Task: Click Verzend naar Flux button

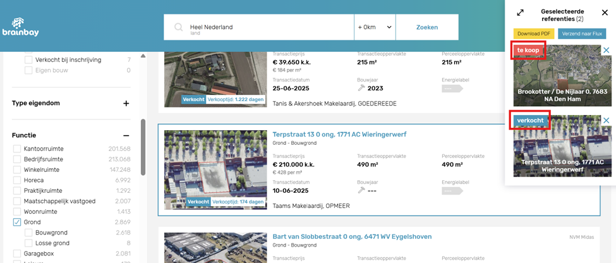Action: [x=583, y=34]
